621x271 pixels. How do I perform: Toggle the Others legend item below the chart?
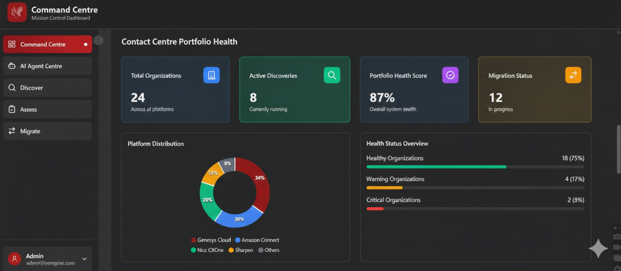pyautogui.click(x=268, y=250)
